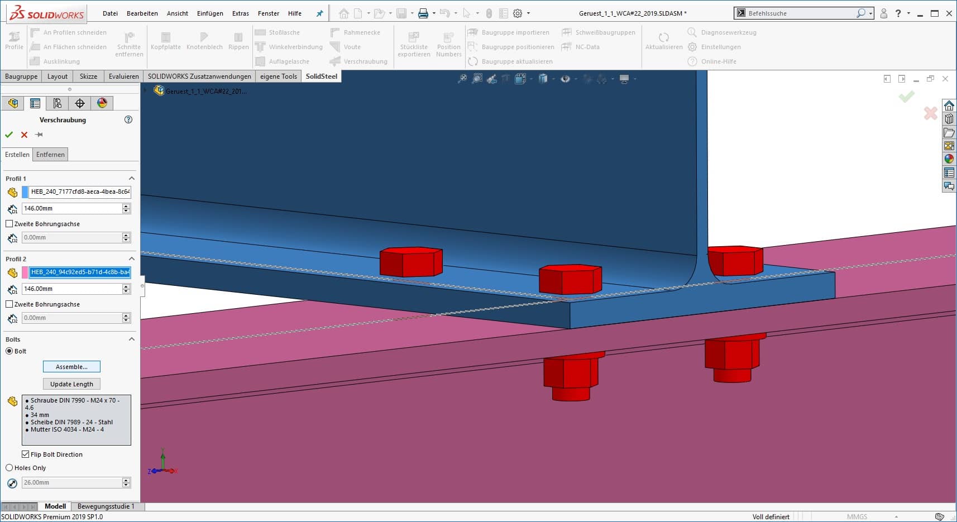Image resolution: width=957 pixels, height=522 pixels.
Task: Open the help question mark dropdown arrow
Action: [x=908, y=13]
